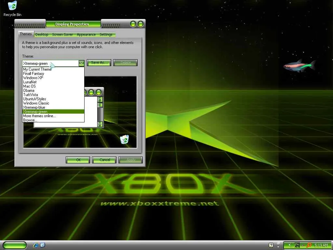Click the orange magnifier tray icon
333x250 pixels.
click(309, 245)
